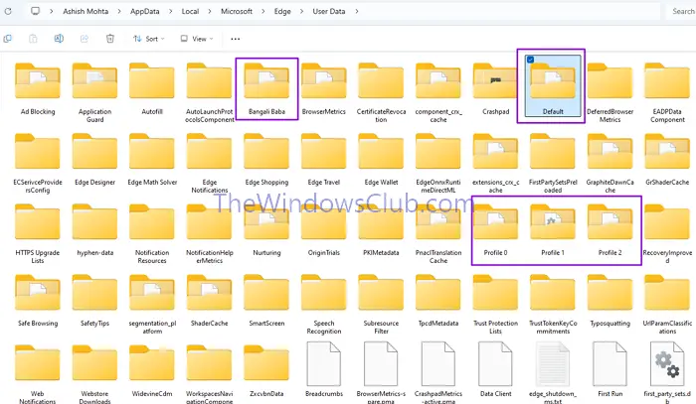The image size is (696, 404).
Task: Select the Application Guard folder
Action: 95,92
